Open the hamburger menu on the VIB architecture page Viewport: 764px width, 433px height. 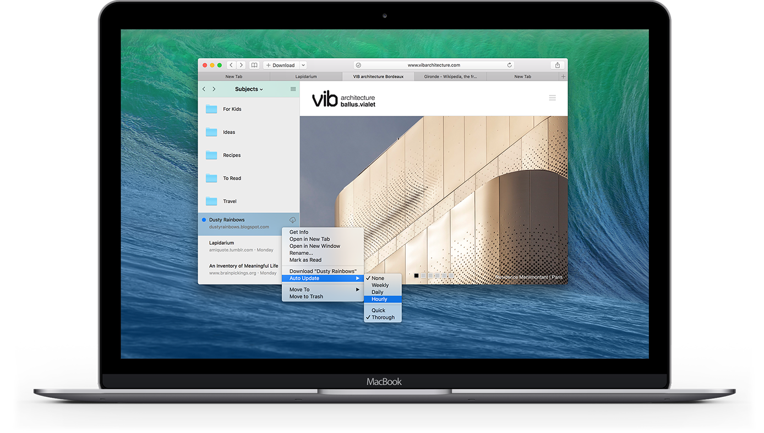[x=552, y=98]
